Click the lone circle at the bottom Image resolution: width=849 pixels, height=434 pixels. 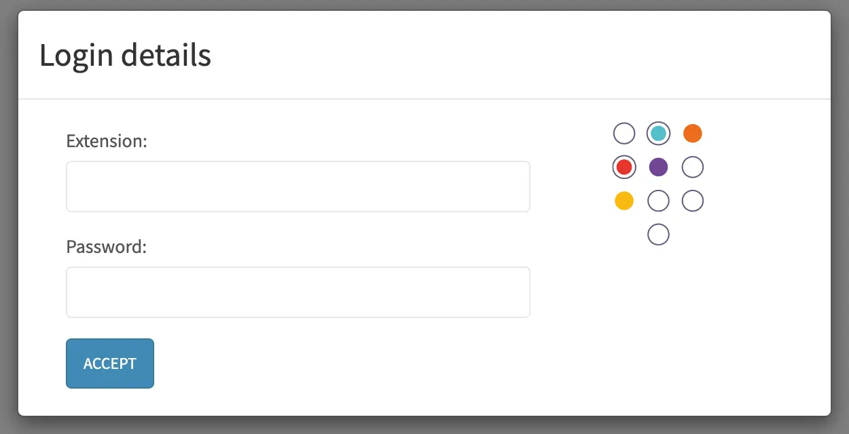coord(657,234)
